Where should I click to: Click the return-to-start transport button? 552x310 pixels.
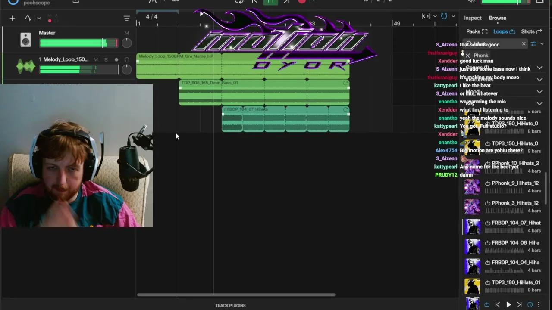[254, 2]
